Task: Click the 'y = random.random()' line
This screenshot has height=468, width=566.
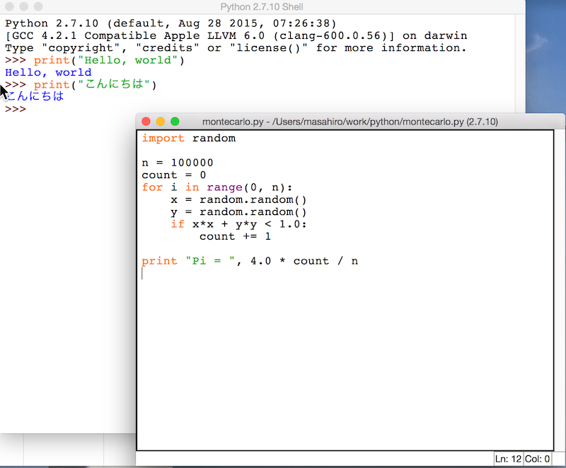Action: coord(238,212)
